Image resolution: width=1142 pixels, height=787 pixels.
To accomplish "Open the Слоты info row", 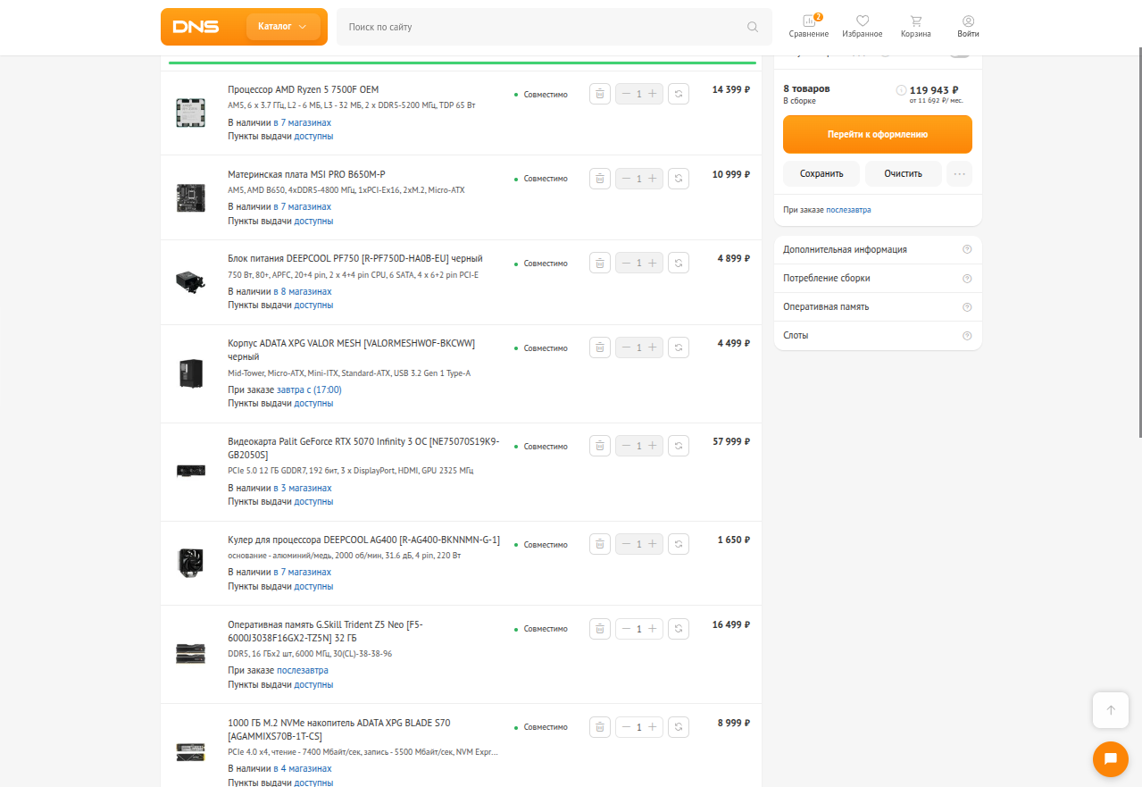I will (x=878, y=335).
